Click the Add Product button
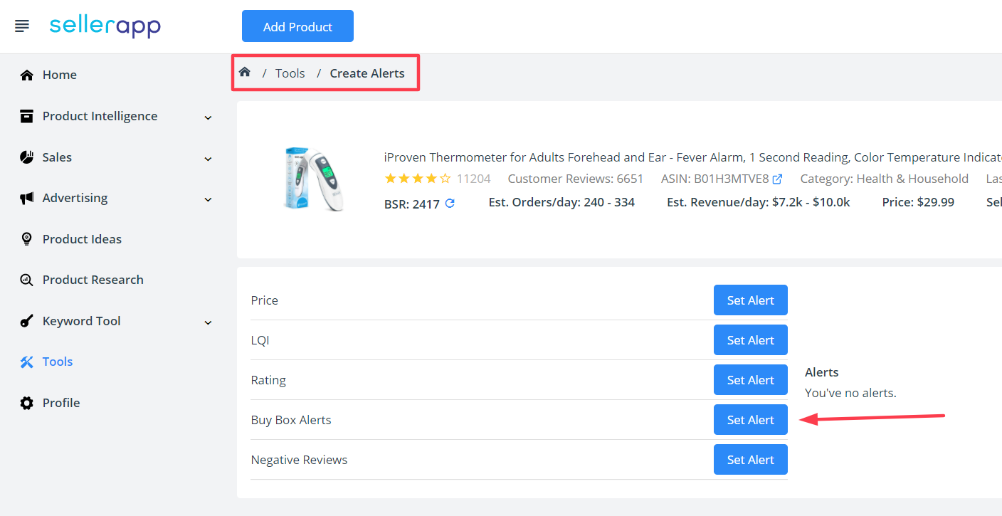Image resolution: width=1002 pixels, height=516 pixels. pos(297,26)
